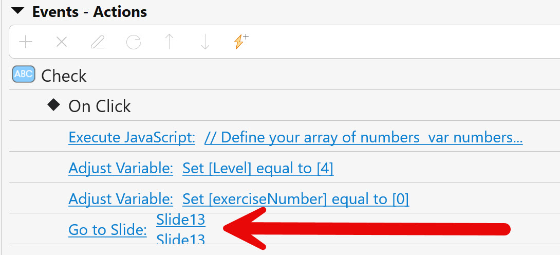Select the On Click event label
The width and height of the screenshot is (560, 255).
point(99,106)
